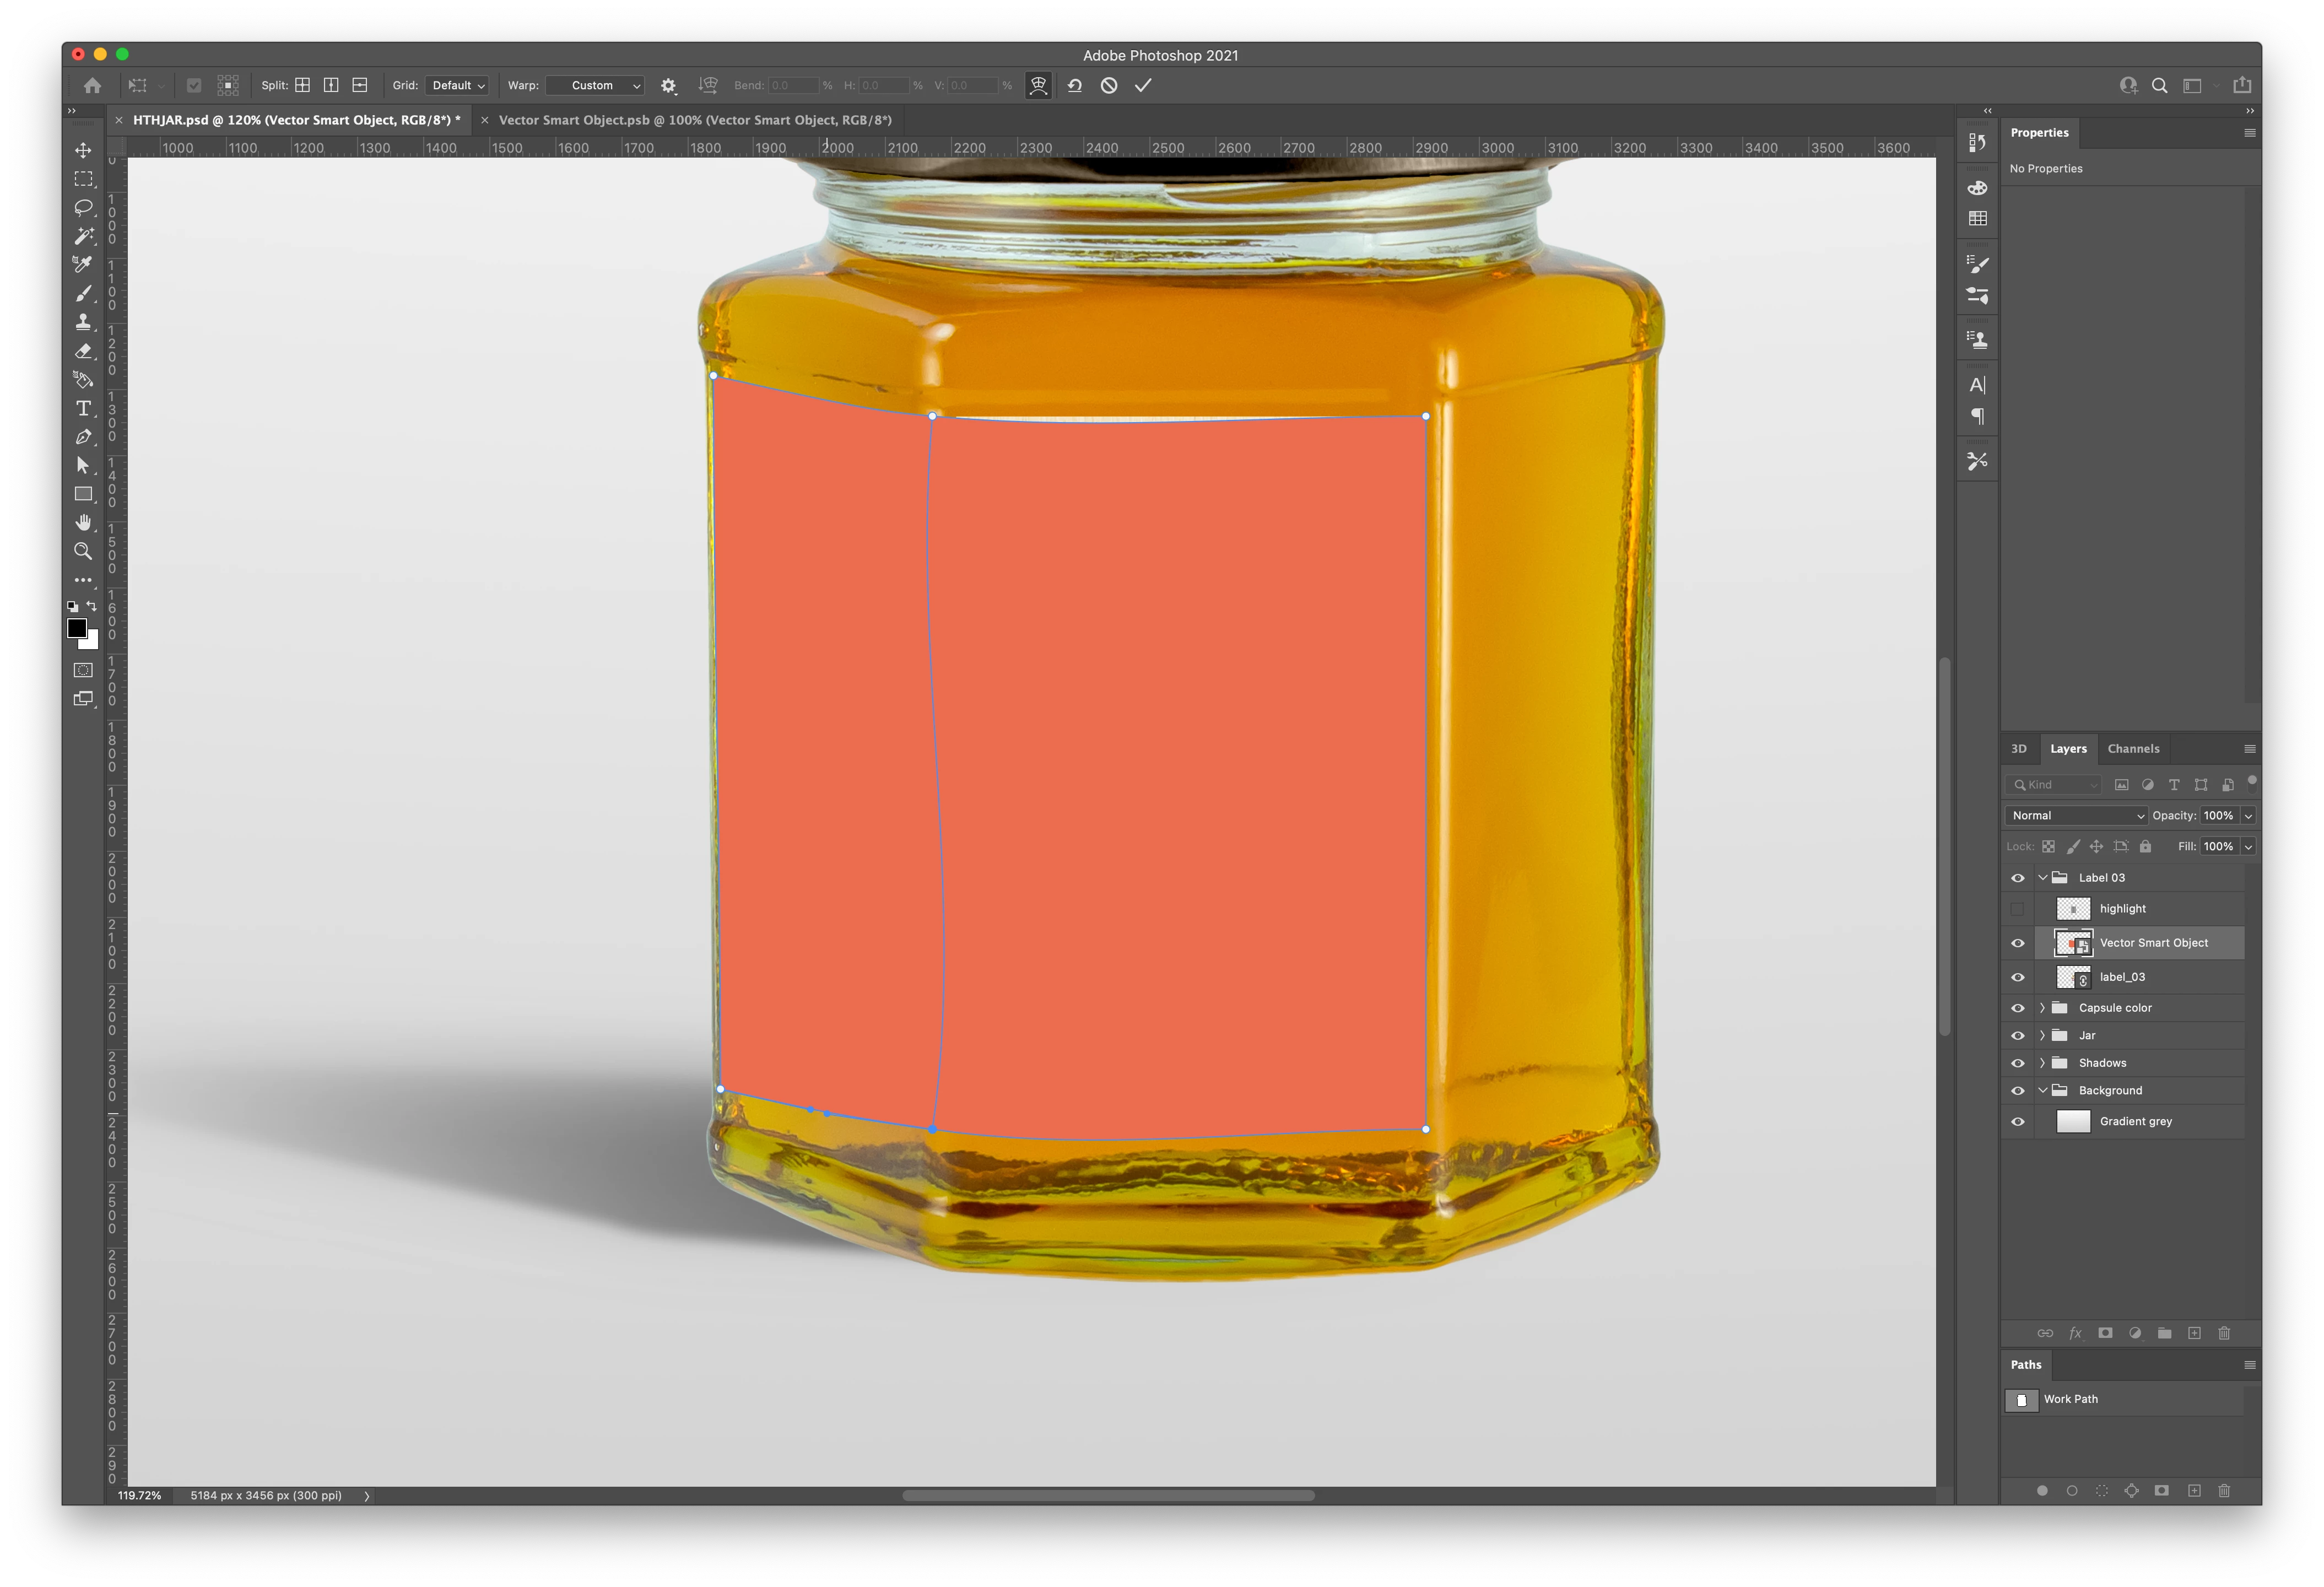The image size is (2324, 1587).
Task: Click the foreground color swatch
Action: pos(77,628)
